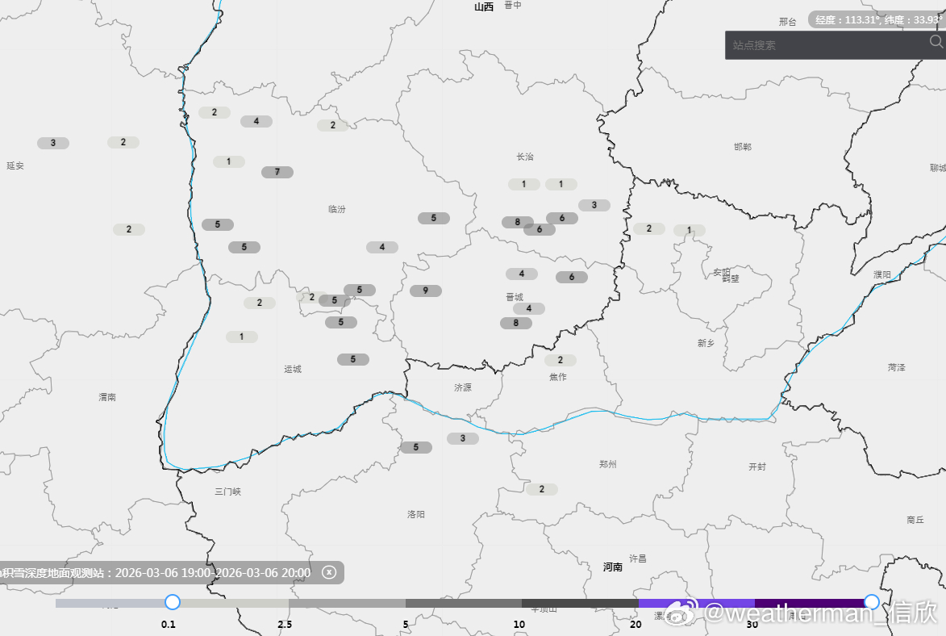The width and height of the screenshot is (946, 636).
Task: Select the snow depth marker showing 9
Action: point(426,289)
